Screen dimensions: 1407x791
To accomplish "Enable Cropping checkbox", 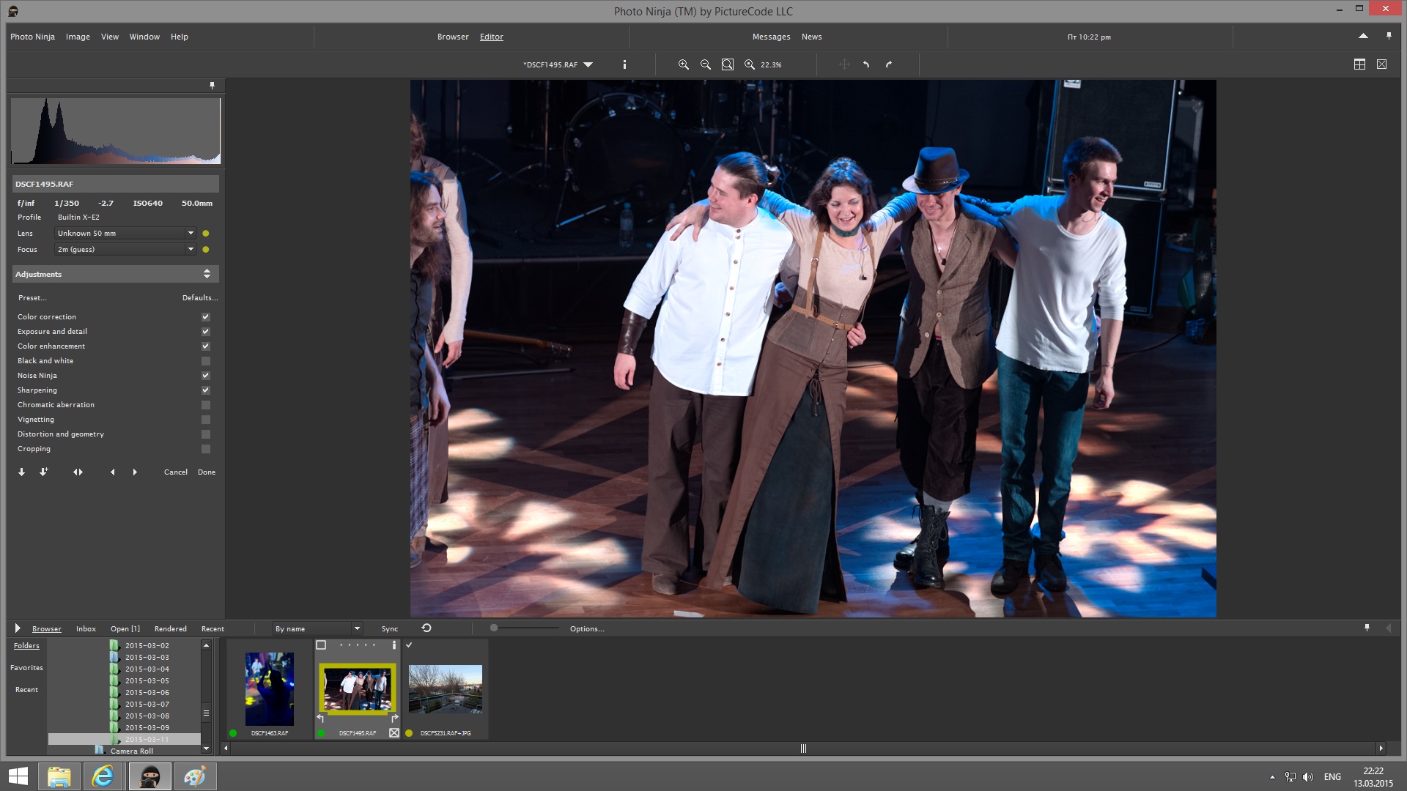I will point(206,449).
